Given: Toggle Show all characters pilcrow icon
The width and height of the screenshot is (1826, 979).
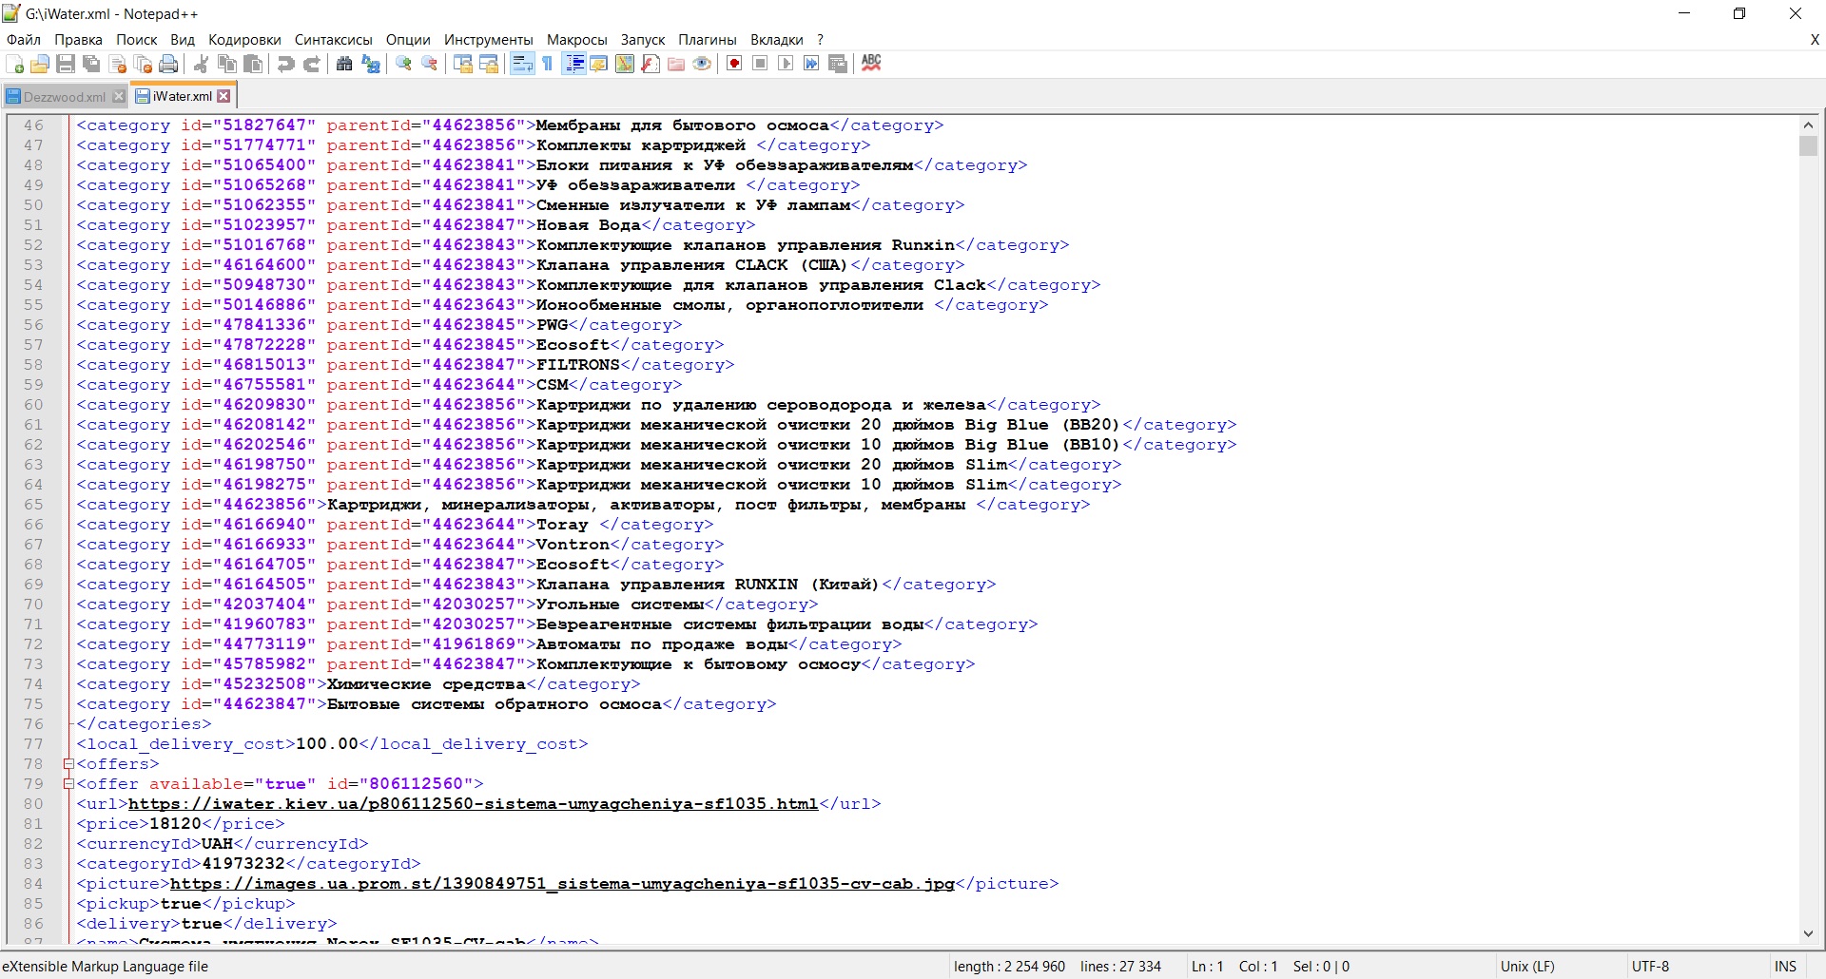Looking at the screenshot, I should 548,64.
